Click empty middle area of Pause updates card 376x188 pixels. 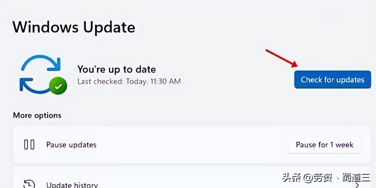(x=191, y=145)
